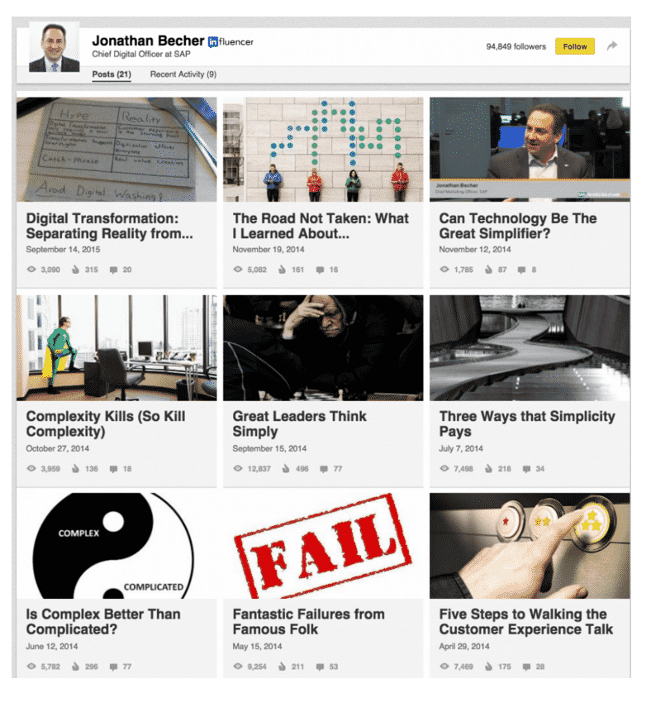This screenshot has width=651, height=703.
Task: Click the comments icon on The Road Not Taken post
Action: [320, 270]
